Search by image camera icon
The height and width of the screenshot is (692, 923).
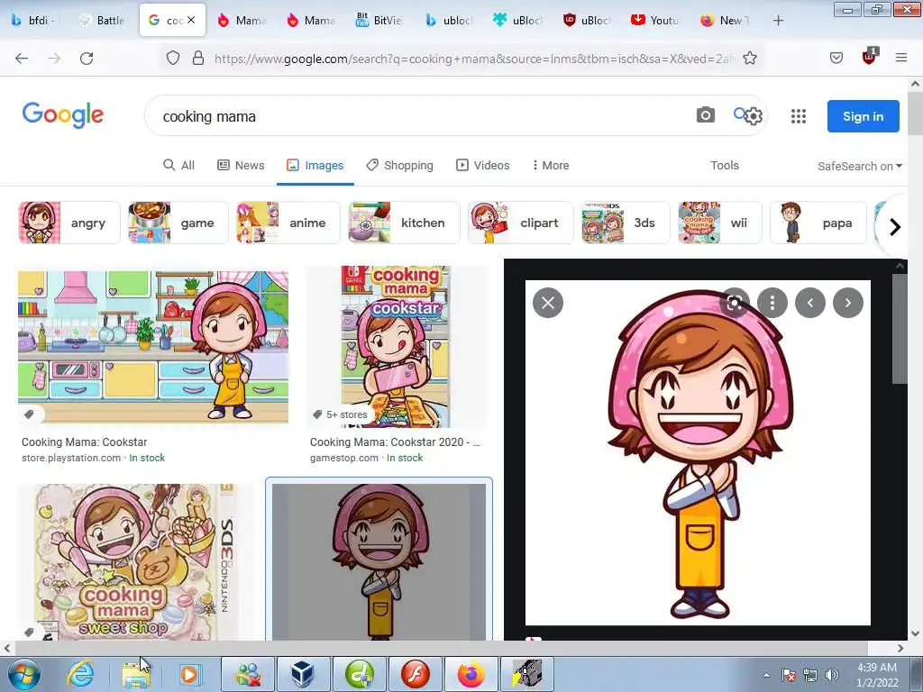[x=705, y=114]
